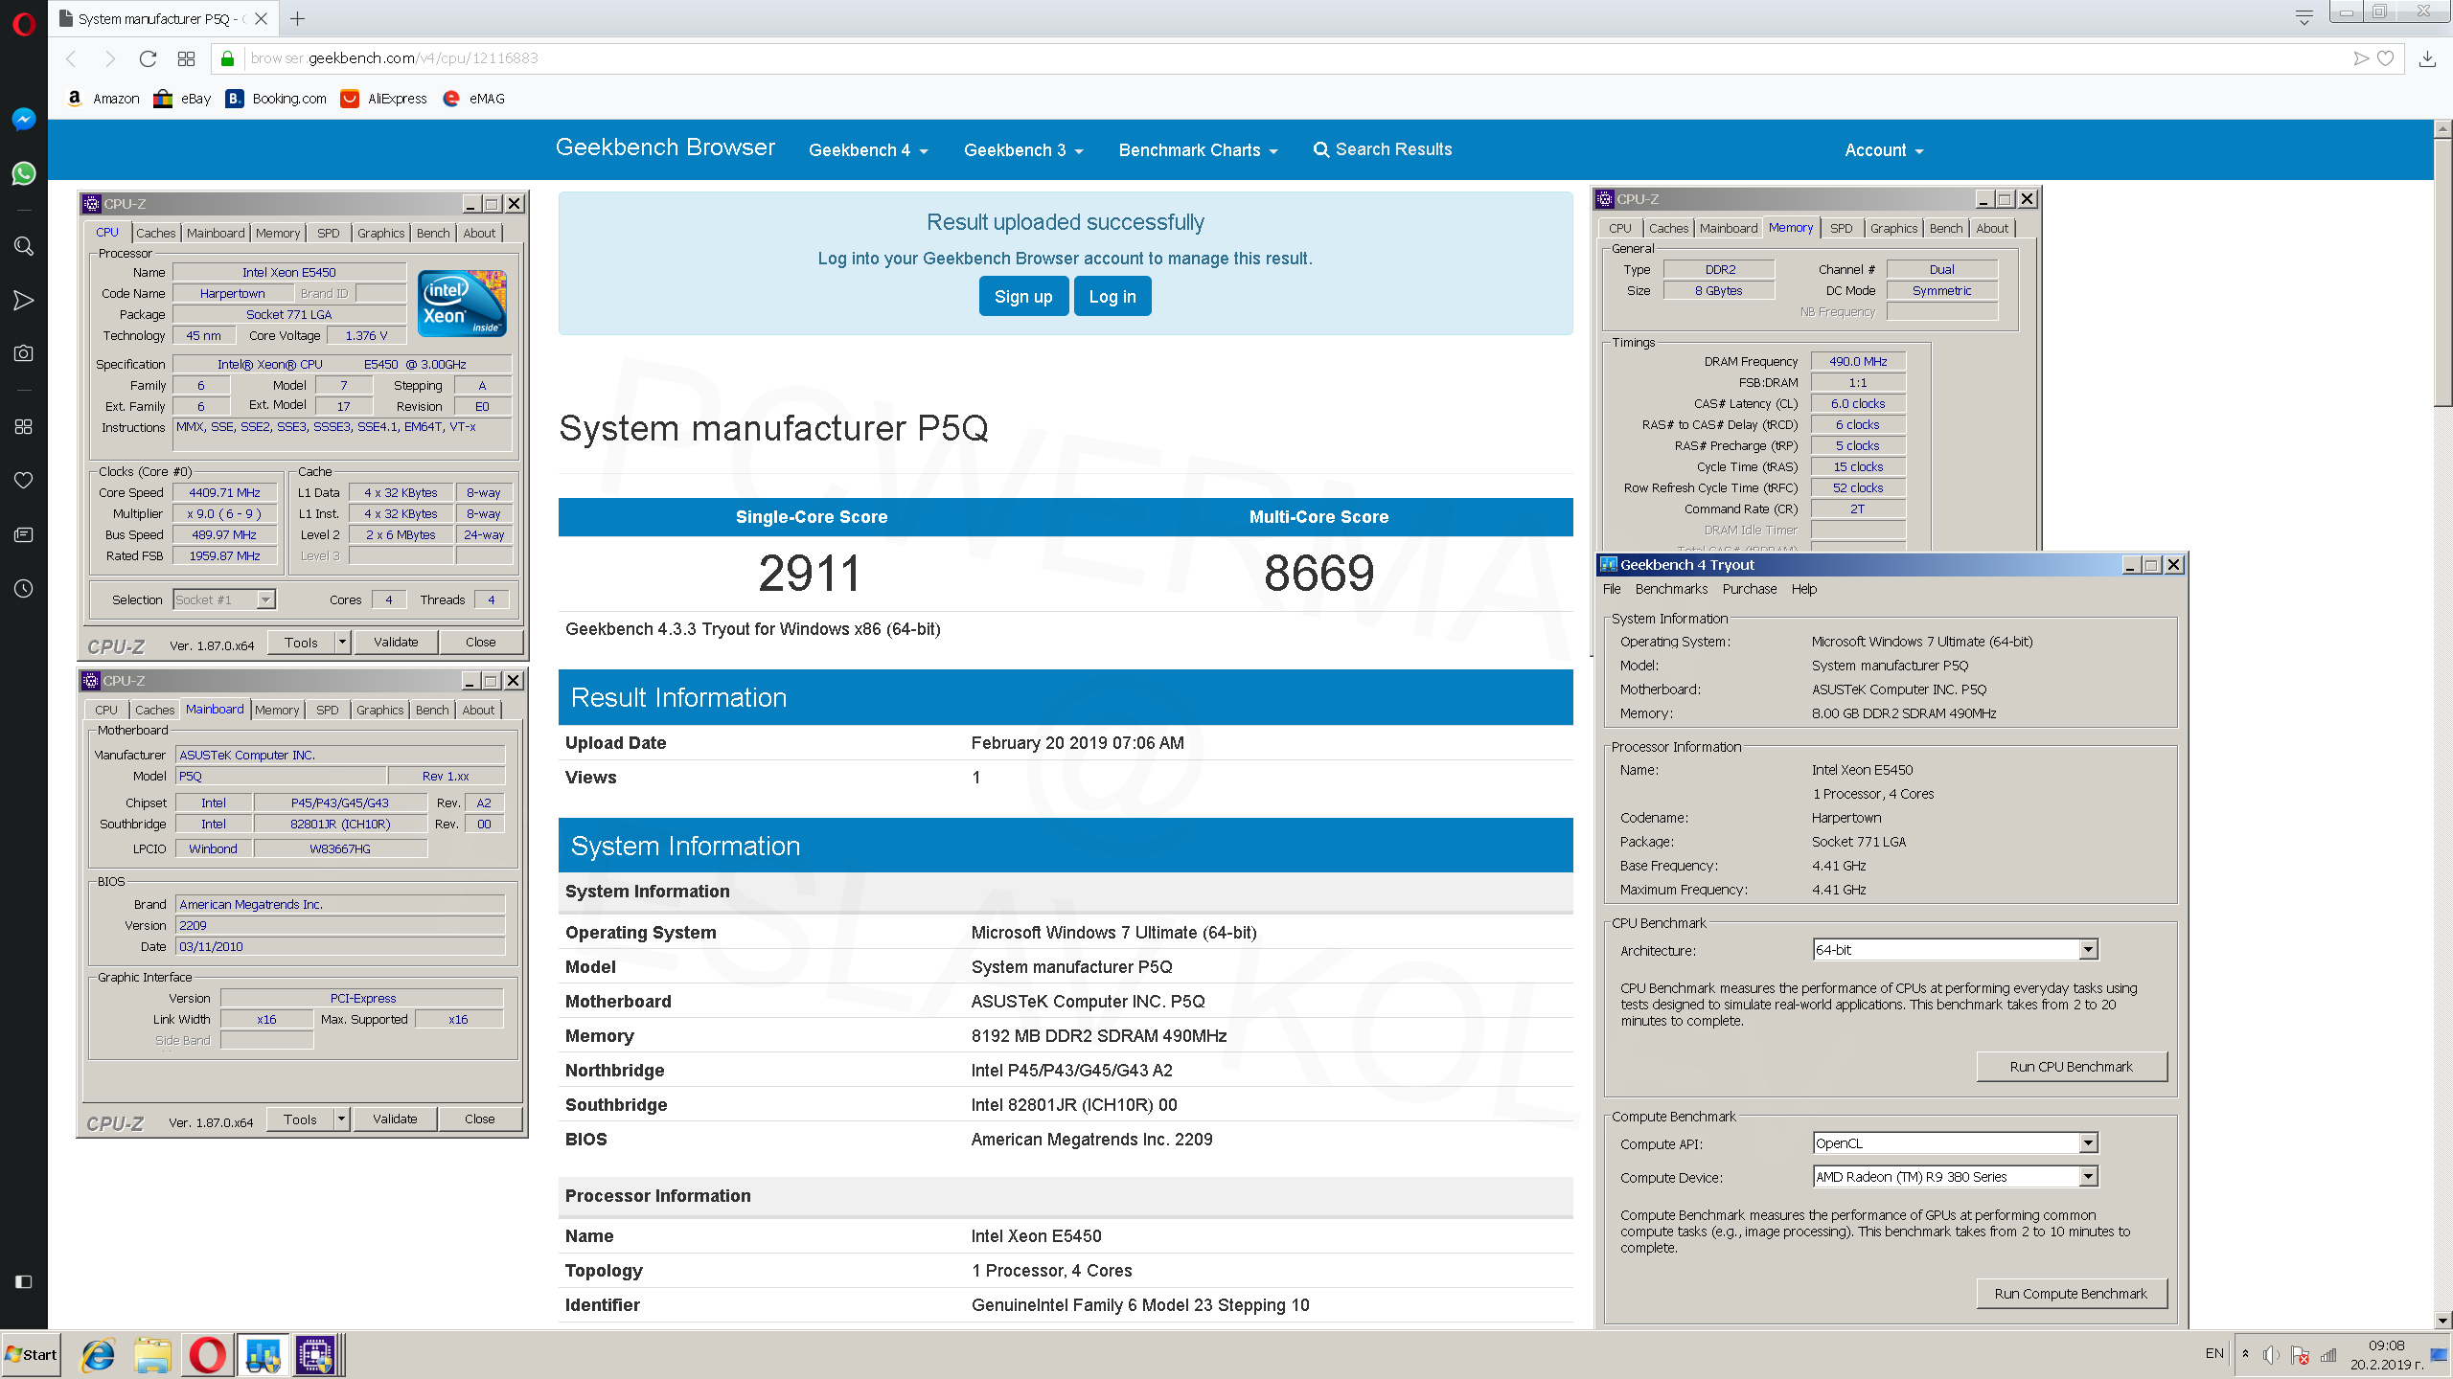Open File menu in Geekbench 4 Tryout
The image size is (2453, 1379).
[1612, 589]
